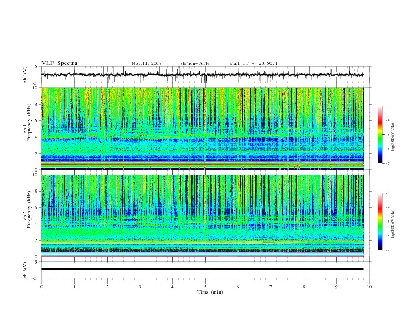This screenshot has width=416, height=322.
Task: Click the lower colorbar 'log(PSD)(V²/Hz)' label
Action: [x=393, y=224]
